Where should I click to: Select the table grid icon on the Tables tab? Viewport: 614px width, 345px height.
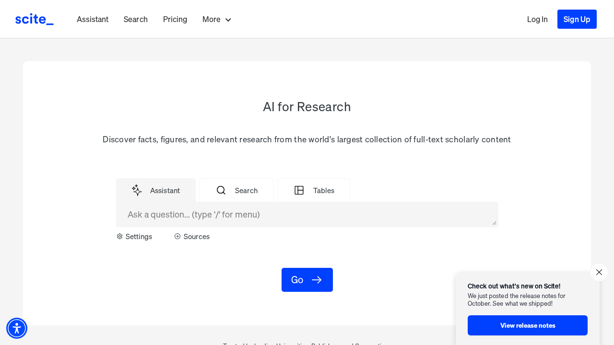click(299, 190)
